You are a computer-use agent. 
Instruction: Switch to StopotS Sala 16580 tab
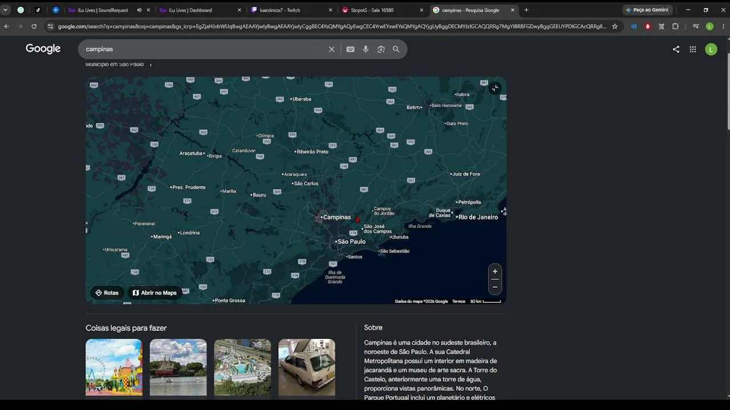(376, 10)
